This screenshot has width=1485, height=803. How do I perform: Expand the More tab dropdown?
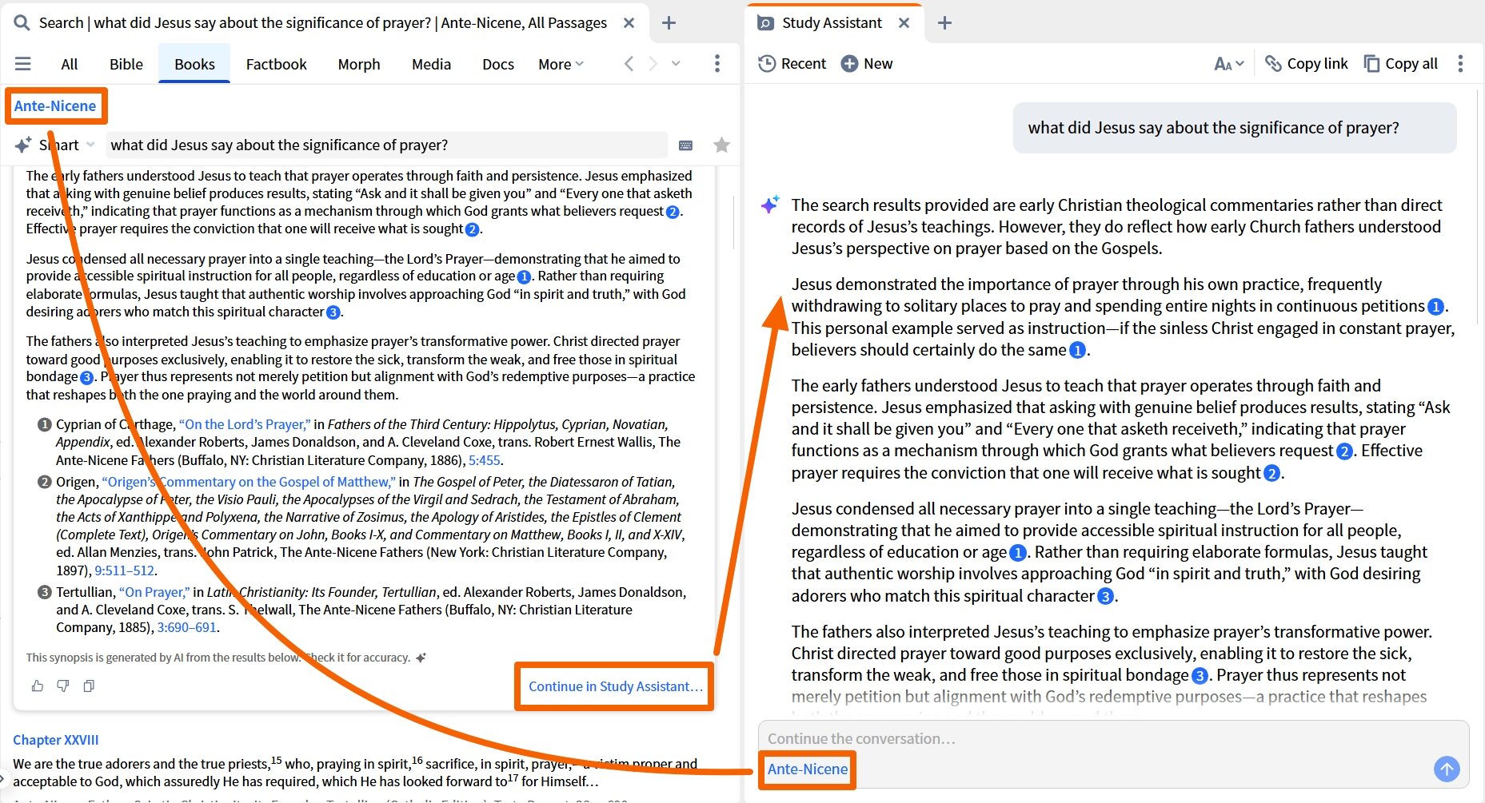click(561, 64)
